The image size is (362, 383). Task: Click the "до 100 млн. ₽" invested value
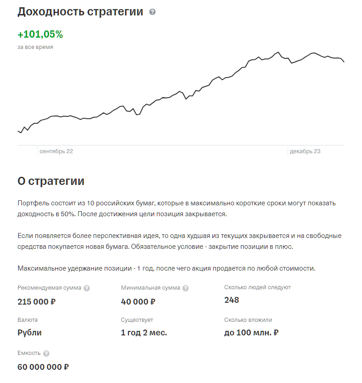click(x=251, y=333)
